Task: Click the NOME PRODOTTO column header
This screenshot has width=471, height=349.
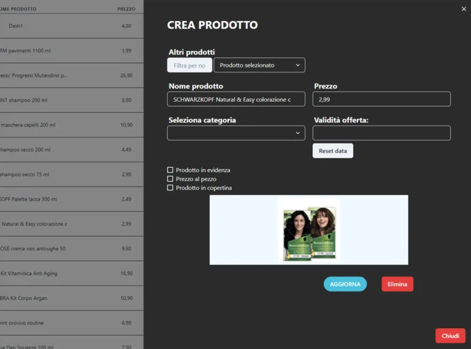Action: (18, 9)
